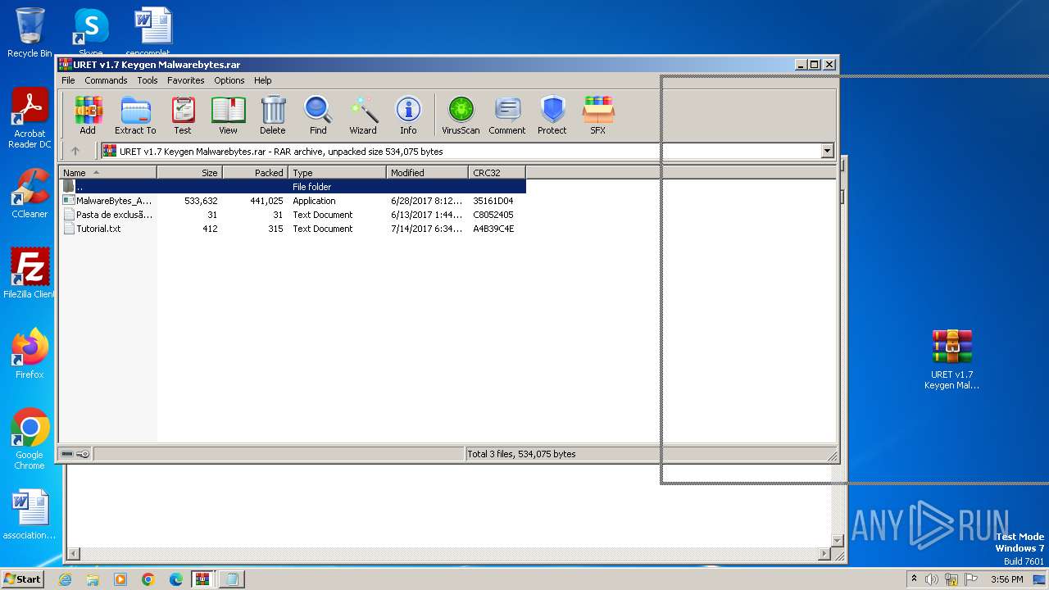Open the association Word document icon
This screenshot has height=590, width=1049.
click(x=30, y=515)
